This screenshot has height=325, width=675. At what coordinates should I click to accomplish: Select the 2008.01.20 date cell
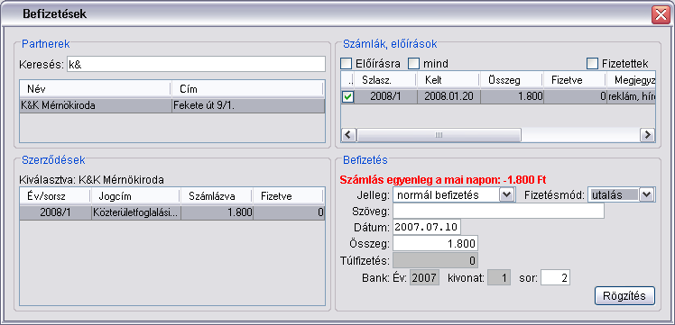[x=448, y=96]
